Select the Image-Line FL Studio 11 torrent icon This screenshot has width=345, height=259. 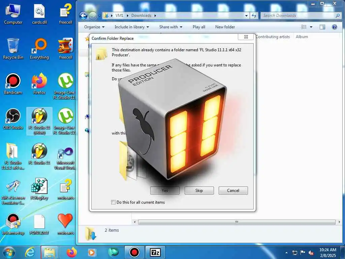point(65,86)
